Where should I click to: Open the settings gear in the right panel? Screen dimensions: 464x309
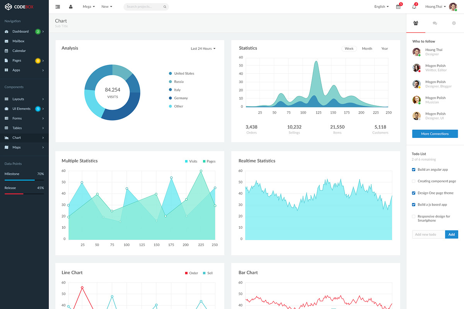click(x=454, y=23)
